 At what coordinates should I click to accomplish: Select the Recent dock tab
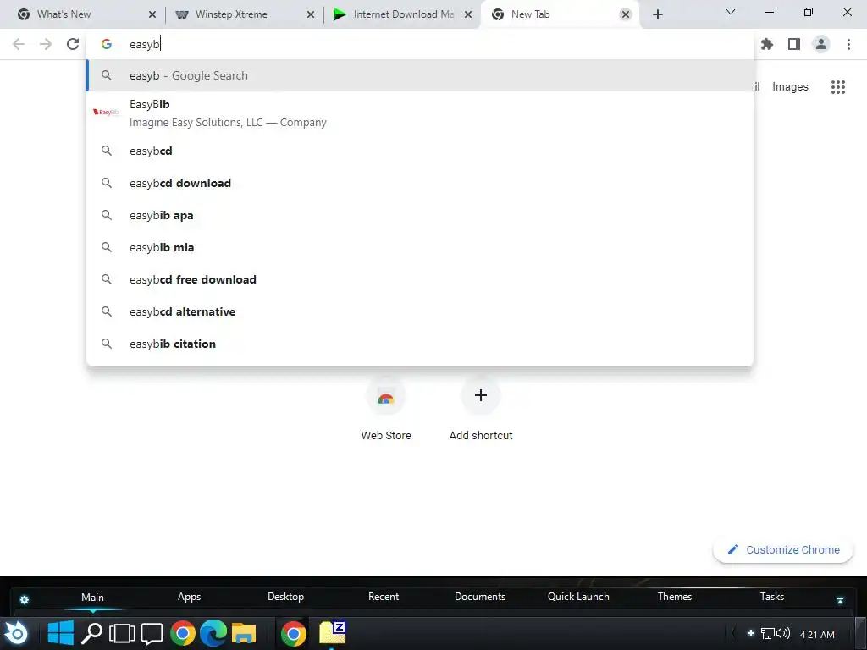(384, 597)
